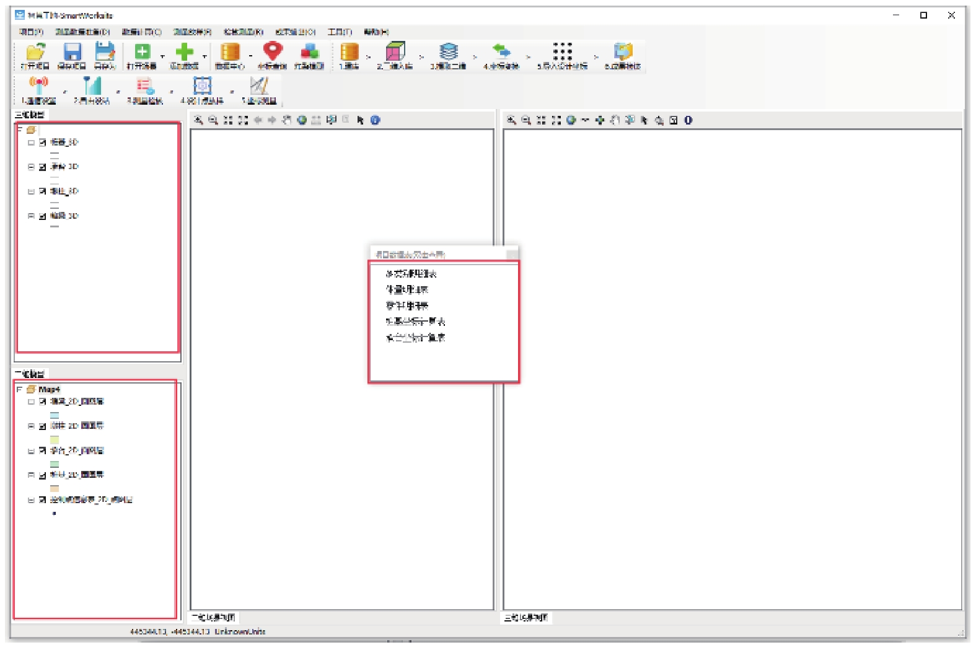Open dropdown arrow beside the large green plus icon
This screenshot has width=976, height=650.
[204, 56]
